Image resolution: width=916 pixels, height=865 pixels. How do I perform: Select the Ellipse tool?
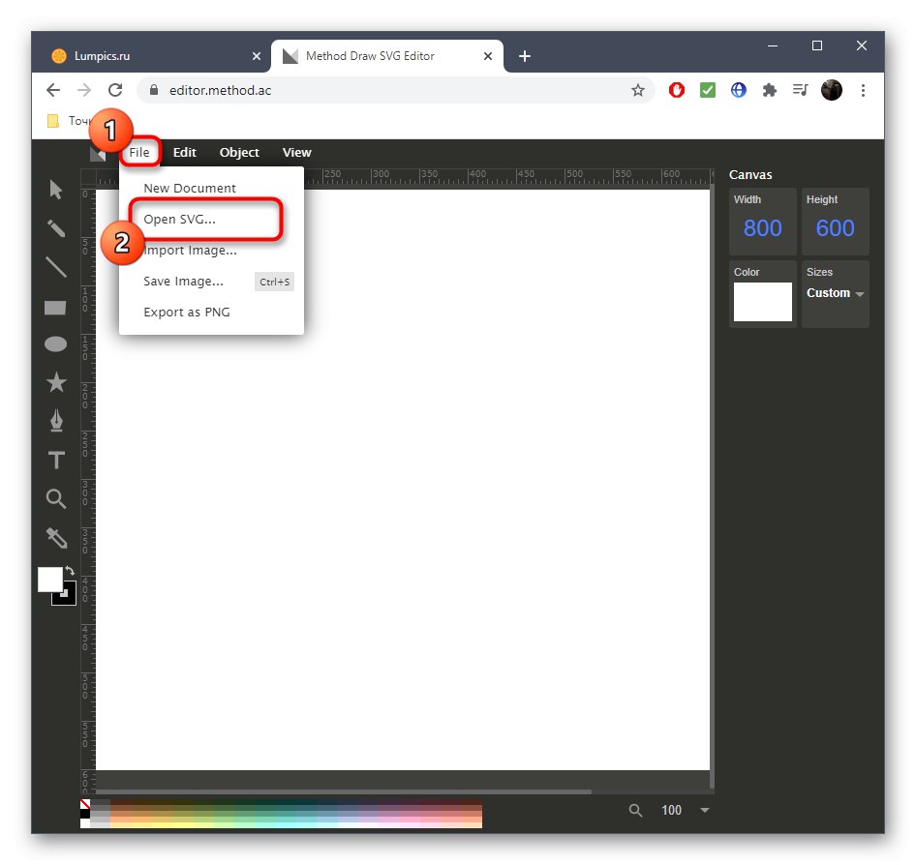[x=55, y=344]
